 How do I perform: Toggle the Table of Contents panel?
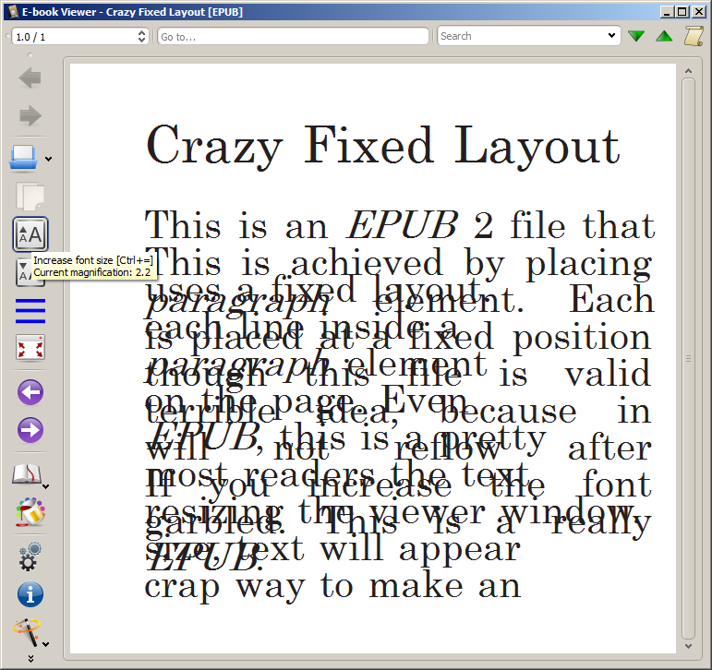click(x=30, y=312)
